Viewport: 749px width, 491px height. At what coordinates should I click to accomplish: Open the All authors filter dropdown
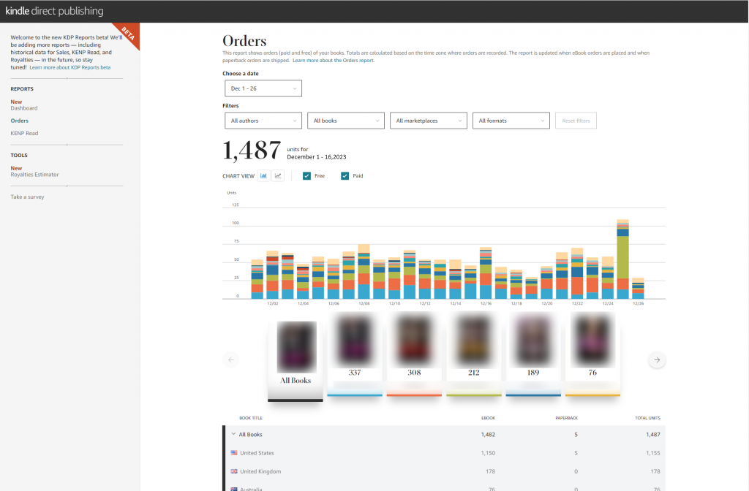coord(263,121)
